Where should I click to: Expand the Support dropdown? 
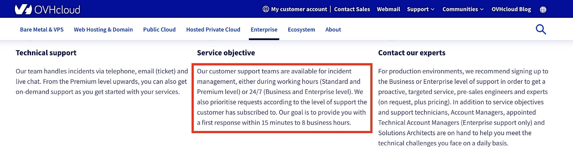click(x=420, y=9)
